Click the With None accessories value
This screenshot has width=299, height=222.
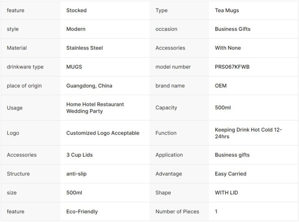(228, 48)
